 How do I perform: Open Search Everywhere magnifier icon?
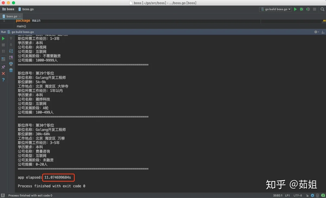[x=322, y=9]
